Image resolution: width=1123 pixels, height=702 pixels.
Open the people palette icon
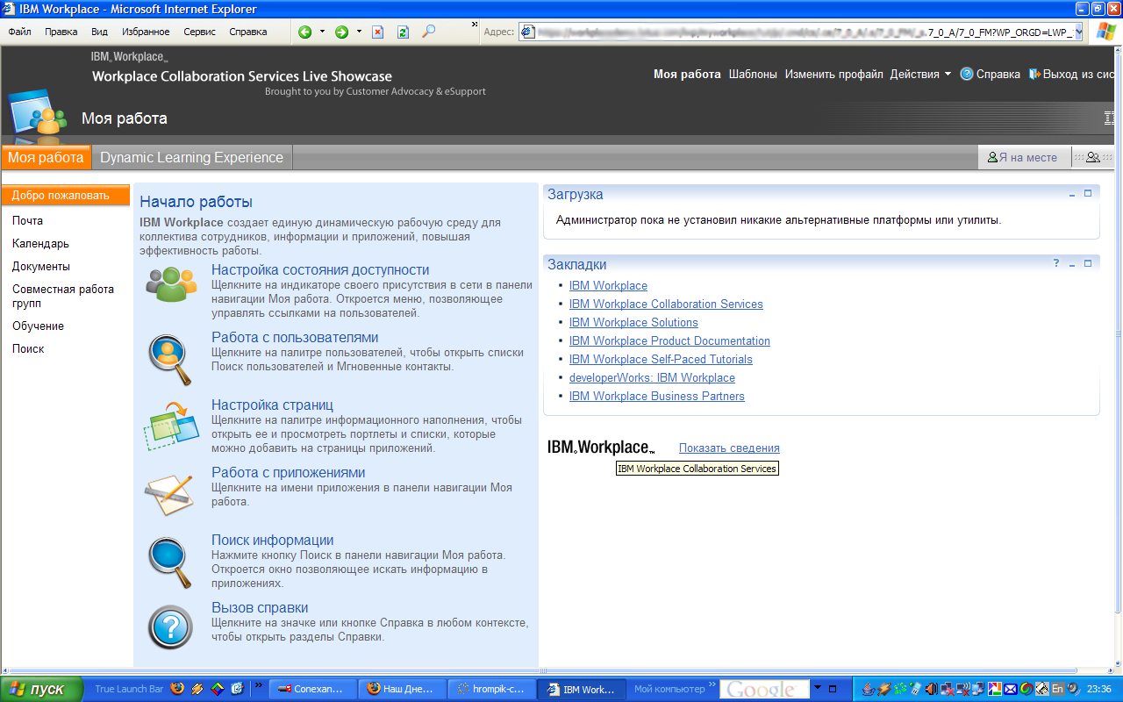[x=1092, y=158]
